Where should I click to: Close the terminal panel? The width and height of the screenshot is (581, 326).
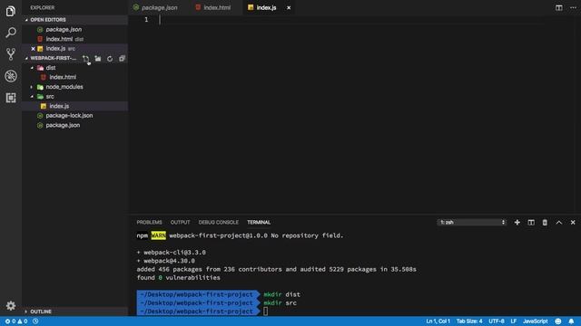pyautogui.click(x=573, y=222)
